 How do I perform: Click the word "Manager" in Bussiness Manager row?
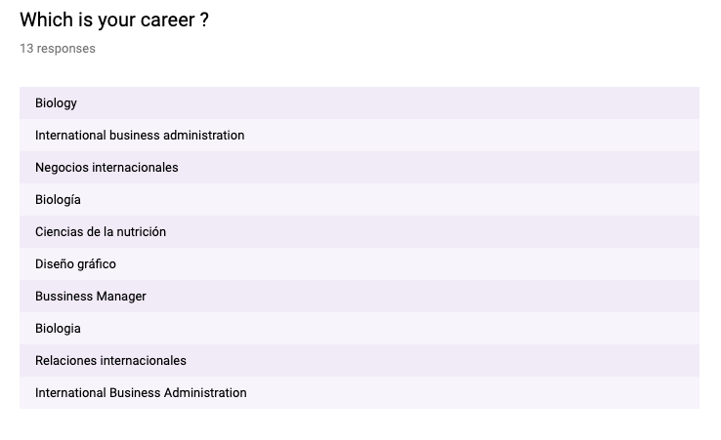click(120, 297)
